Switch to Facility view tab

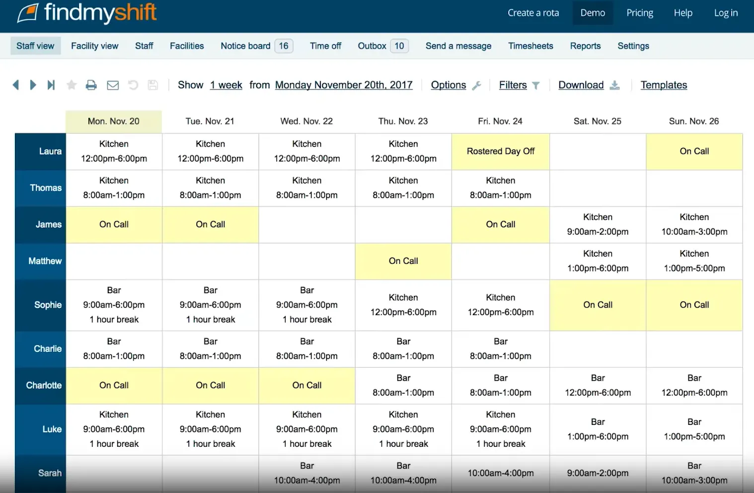click(x=94, y=46)
